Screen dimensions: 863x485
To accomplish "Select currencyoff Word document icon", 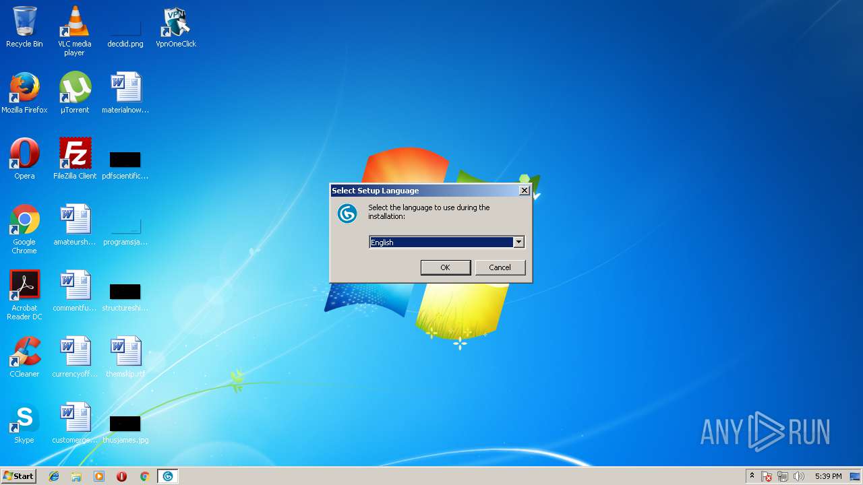I will click(x=74, y=357).
